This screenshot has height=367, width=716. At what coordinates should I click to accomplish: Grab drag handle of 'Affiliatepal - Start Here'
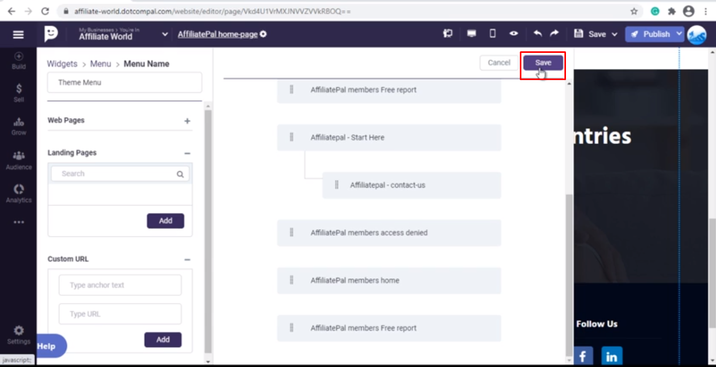click(292, 137)
